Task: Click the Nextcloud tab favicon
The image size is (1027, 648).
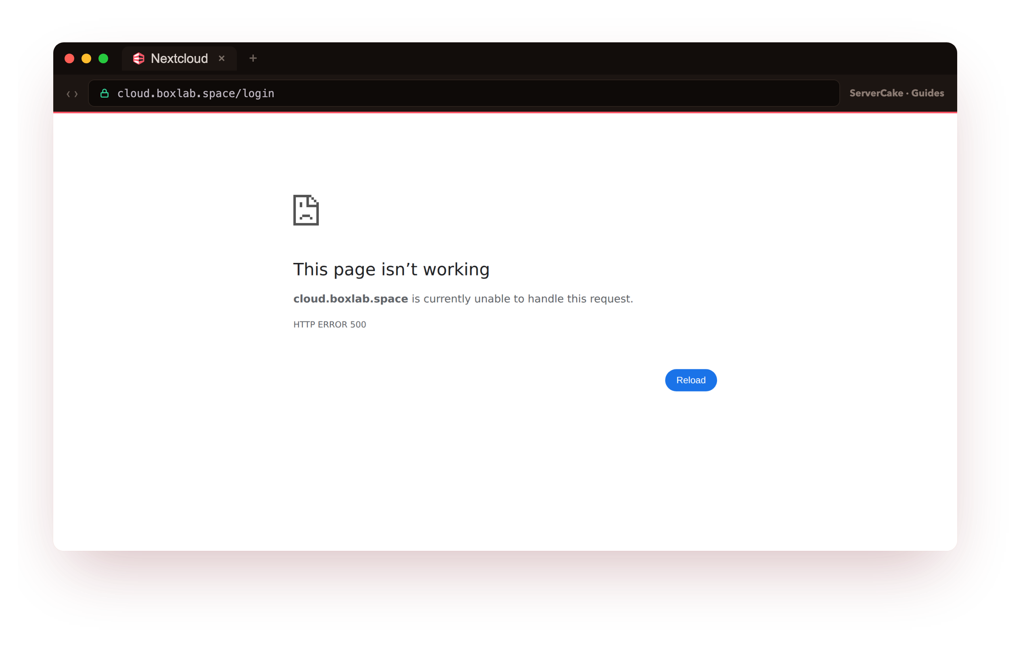Action: point(138,58)
